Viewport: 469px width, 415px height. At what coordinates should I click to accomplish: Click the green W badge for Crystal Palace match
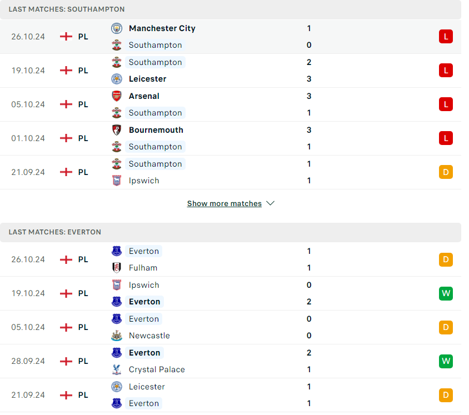[445, 361]
